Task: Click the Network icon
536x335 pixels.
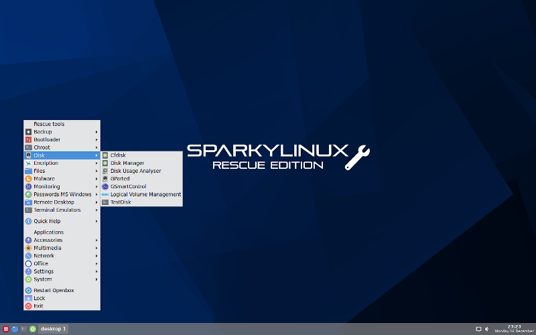Action: pos(28,256)
